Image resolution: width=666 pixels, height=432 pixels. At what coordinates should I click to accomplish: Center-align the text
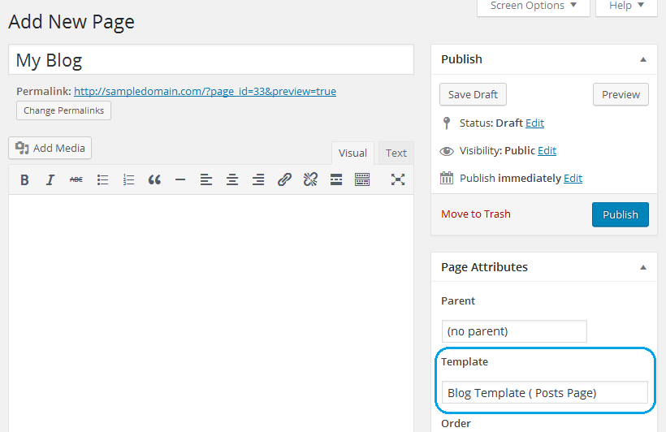click(x=232, y=179)
